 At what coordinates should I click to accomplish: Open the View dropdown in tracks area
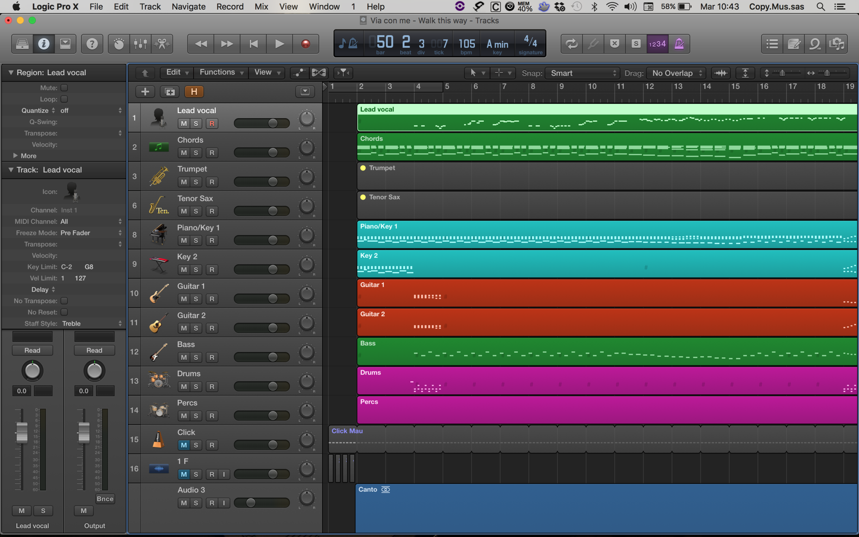[x=267, y=72]
